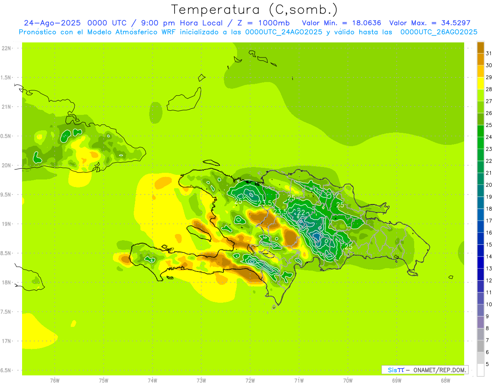Click the blue color bar band between 15 and 16
The width and height of the screenshot is (500, 386).
click(481, 239)
